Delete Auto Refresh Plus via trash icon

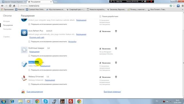(x=116, y=31)
